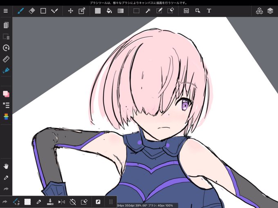Select the Gradient tool
278x208 pixels.
coord(121,11)
